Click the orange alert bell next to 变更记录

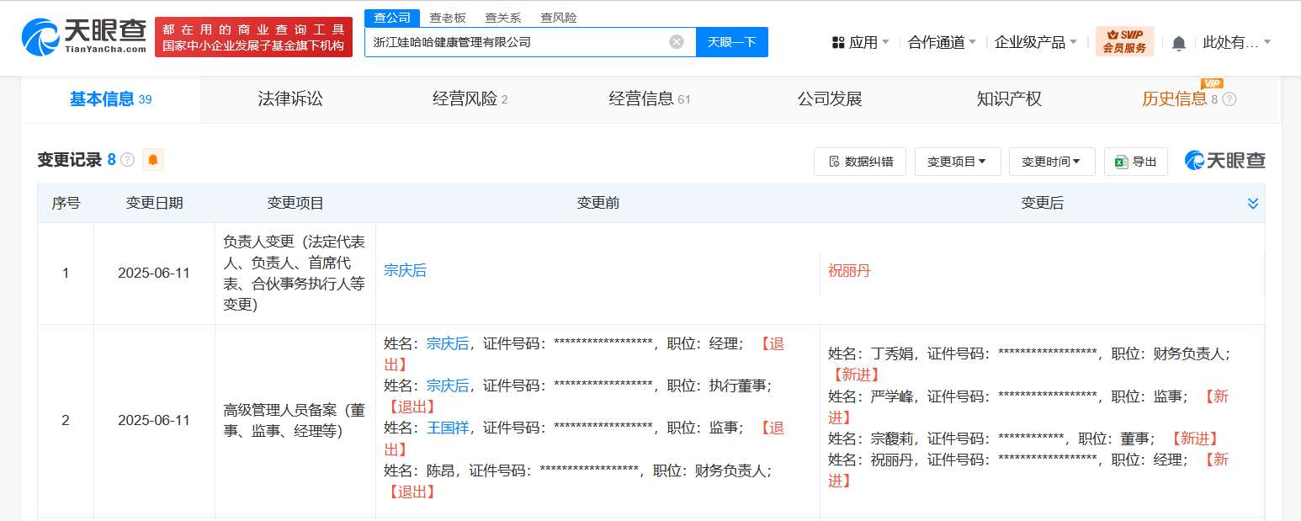point(153,159)
